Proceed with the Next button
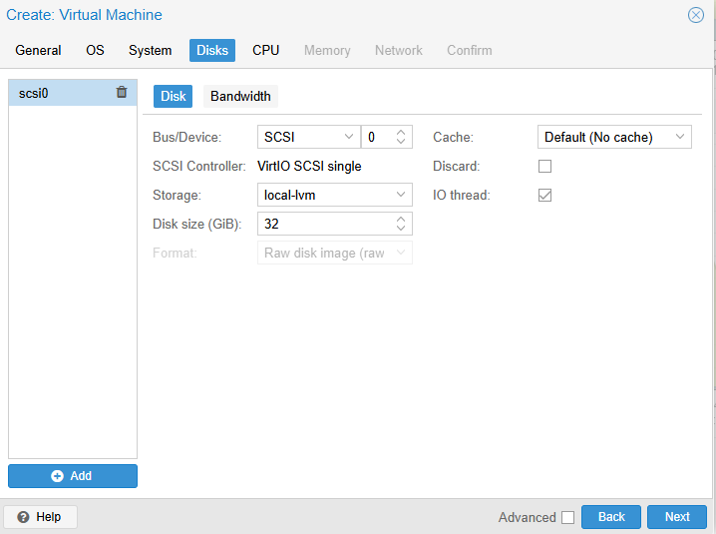 [677, 517]
